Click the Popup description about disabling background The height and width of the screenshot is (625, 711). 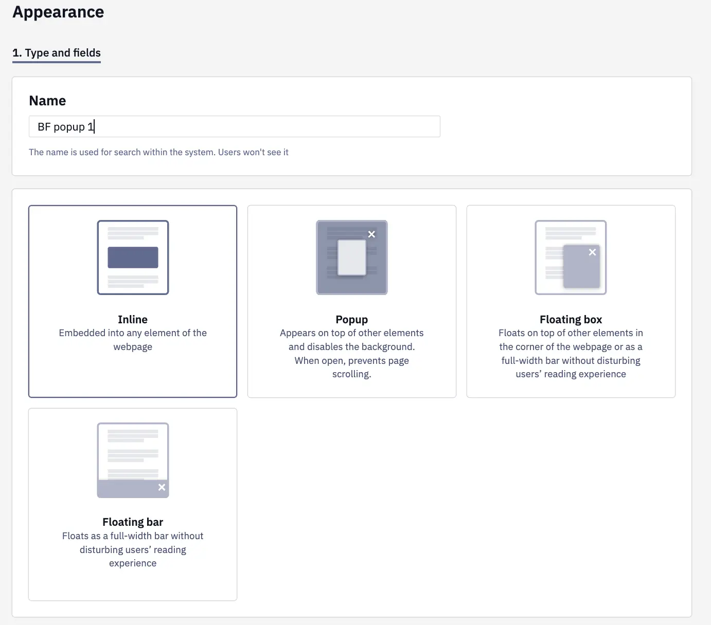(352, 354)
